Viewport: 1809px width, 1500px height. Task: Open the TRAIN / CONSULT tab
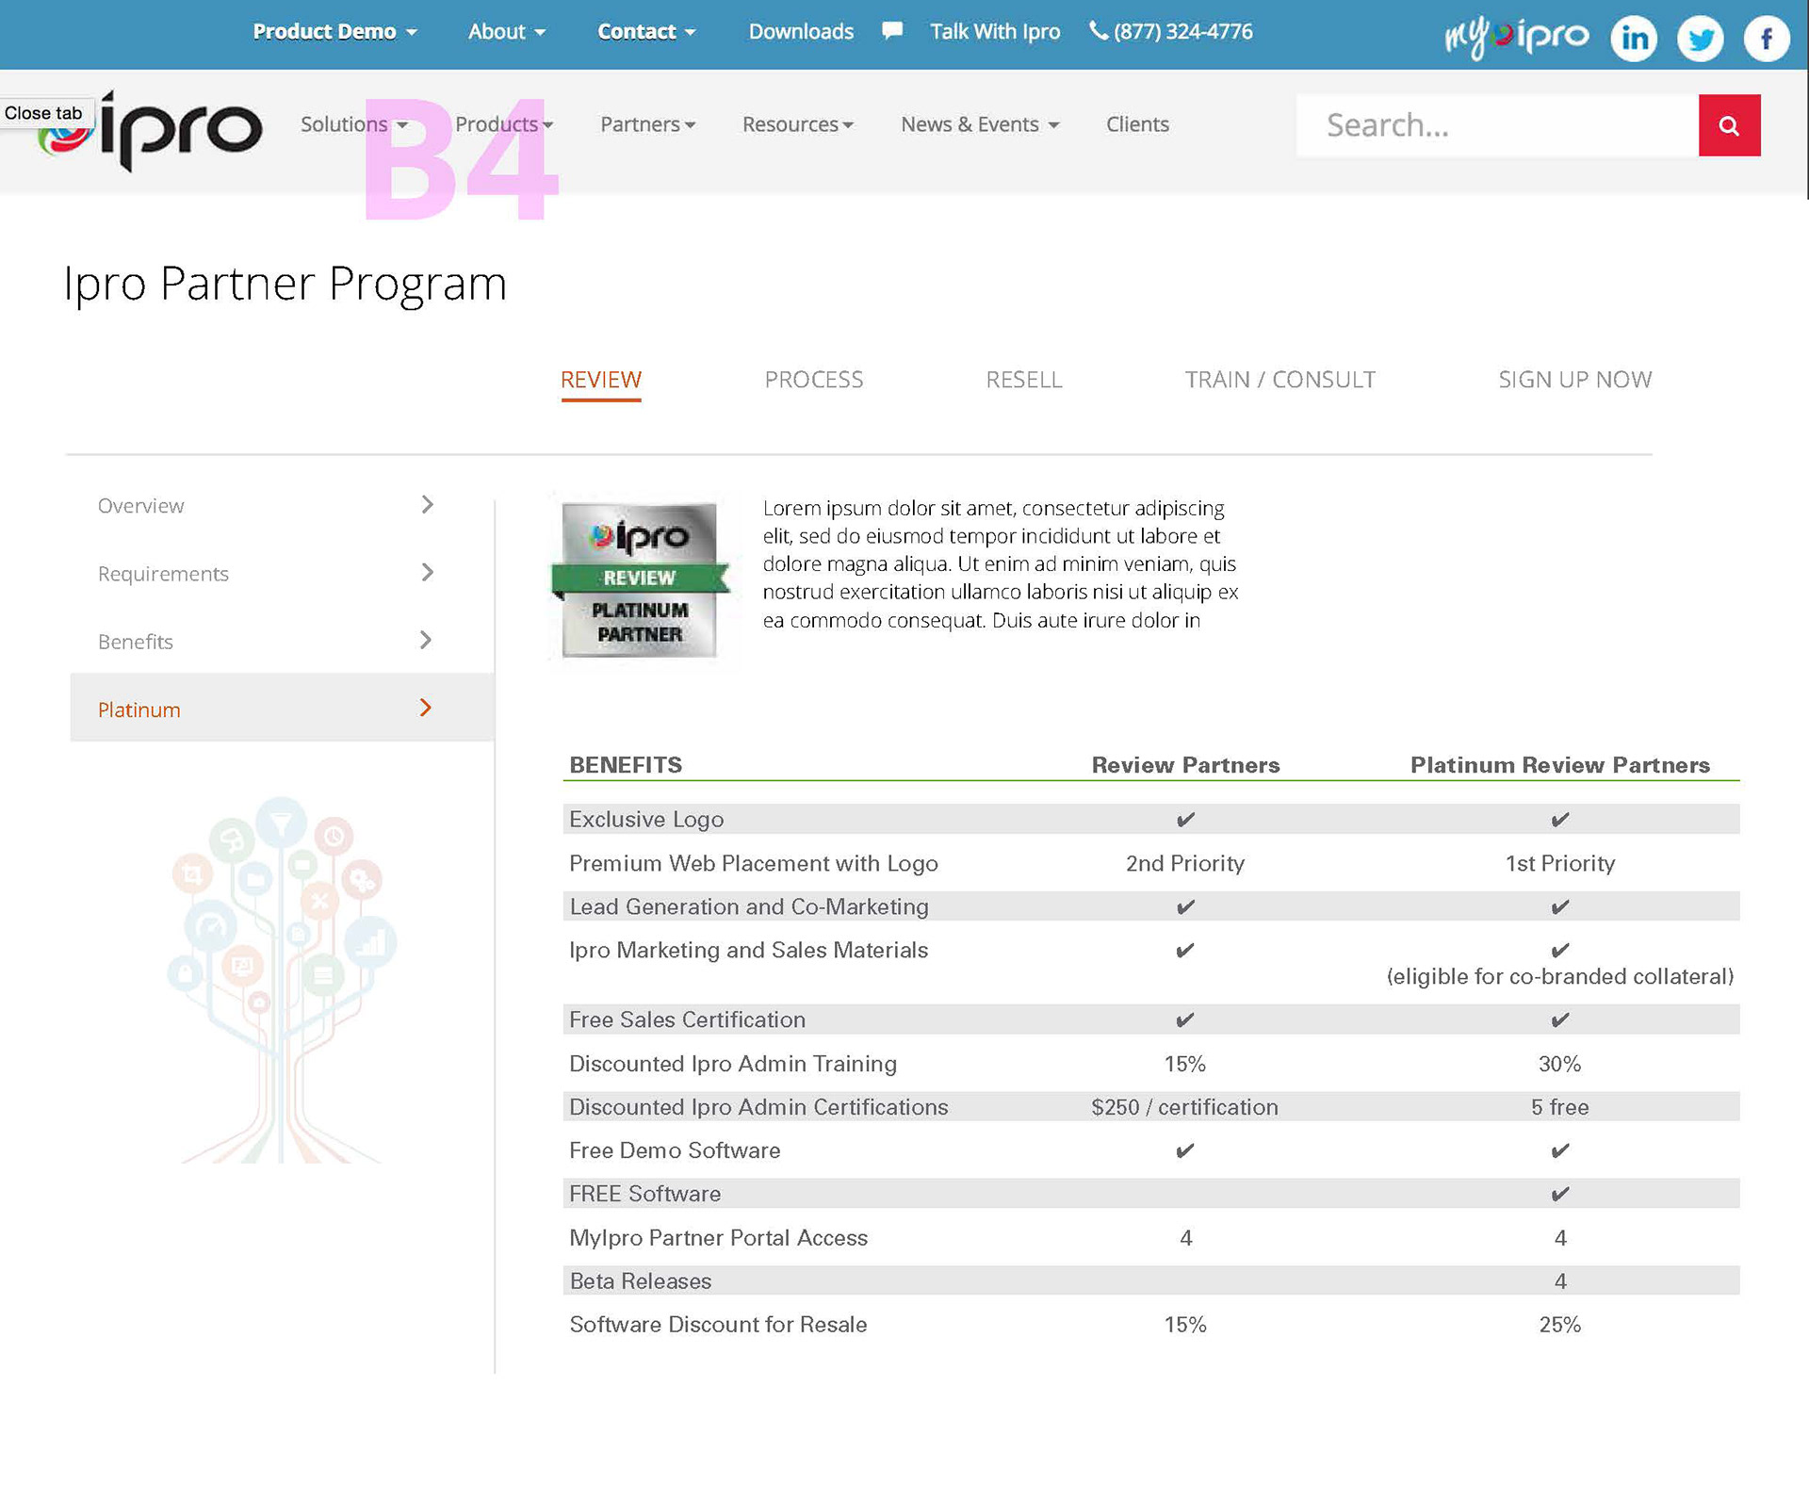pyautogui.click(x=1280, y=380)
